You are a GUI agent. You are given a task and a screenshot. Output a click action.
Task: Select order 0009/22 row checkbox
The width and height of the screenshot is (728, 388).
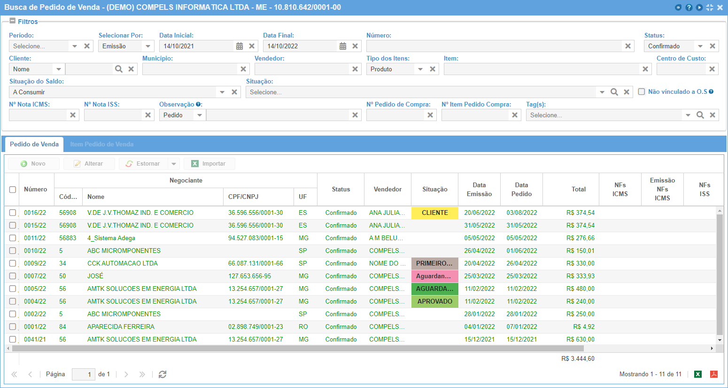point(13,263)
